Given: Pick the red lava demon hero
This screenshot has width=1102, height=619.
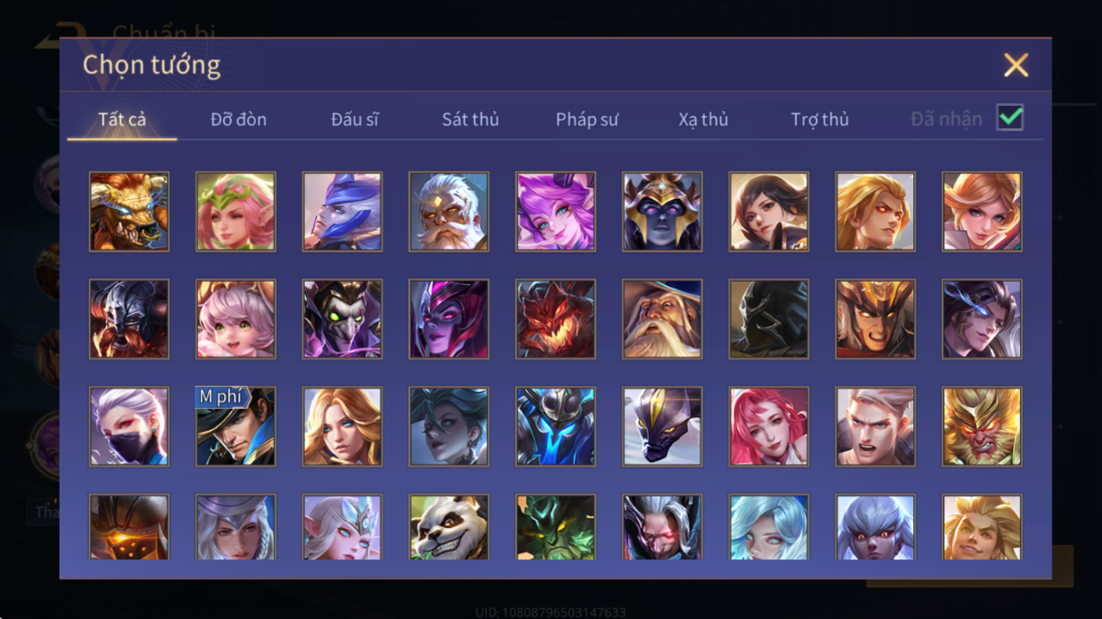Looking at the screenshot, I should coord(555,319).
